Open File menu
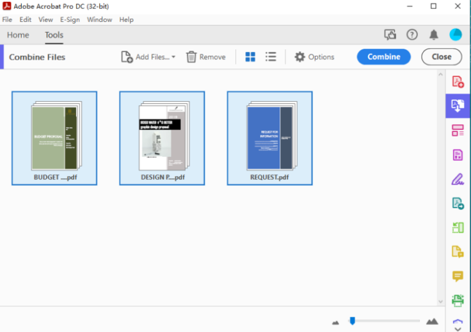Viewport: 471px width, 332px height. 7,19
